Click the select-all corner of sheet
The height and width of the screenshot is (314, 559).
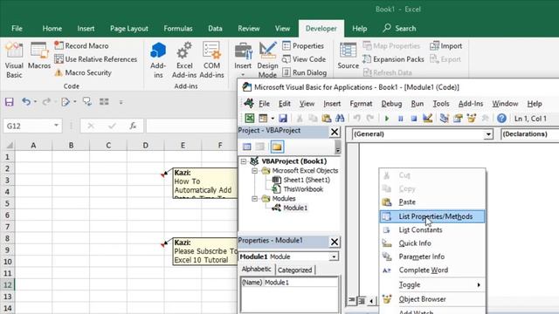point(10,146)
